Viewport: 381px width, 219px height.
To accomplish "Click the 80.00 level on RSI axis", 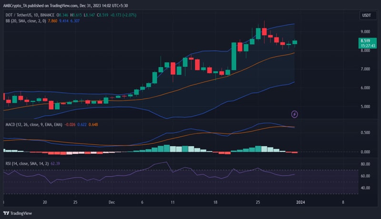I will coord(366,164).
